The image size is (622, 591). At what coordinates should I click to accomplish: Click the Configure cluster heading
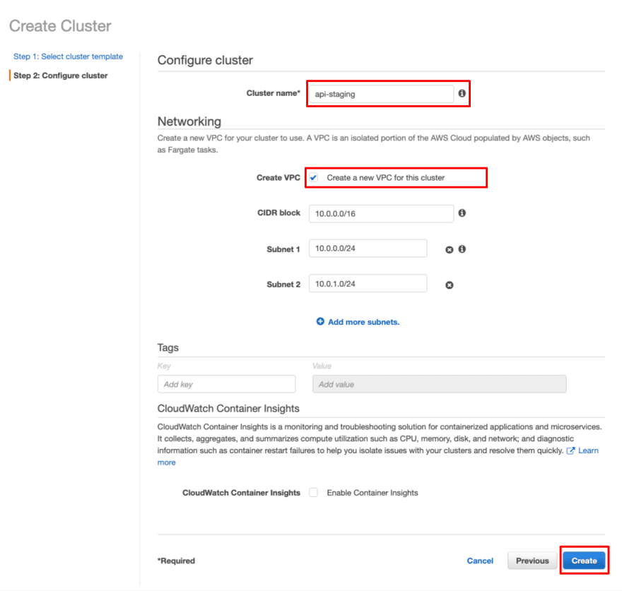205,60
